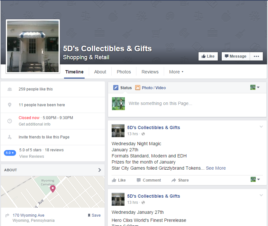Image resolution: width=268 pixels, height=226 pixels.
Task: Open the Reviews tab
Action: (x=150, y=72)
